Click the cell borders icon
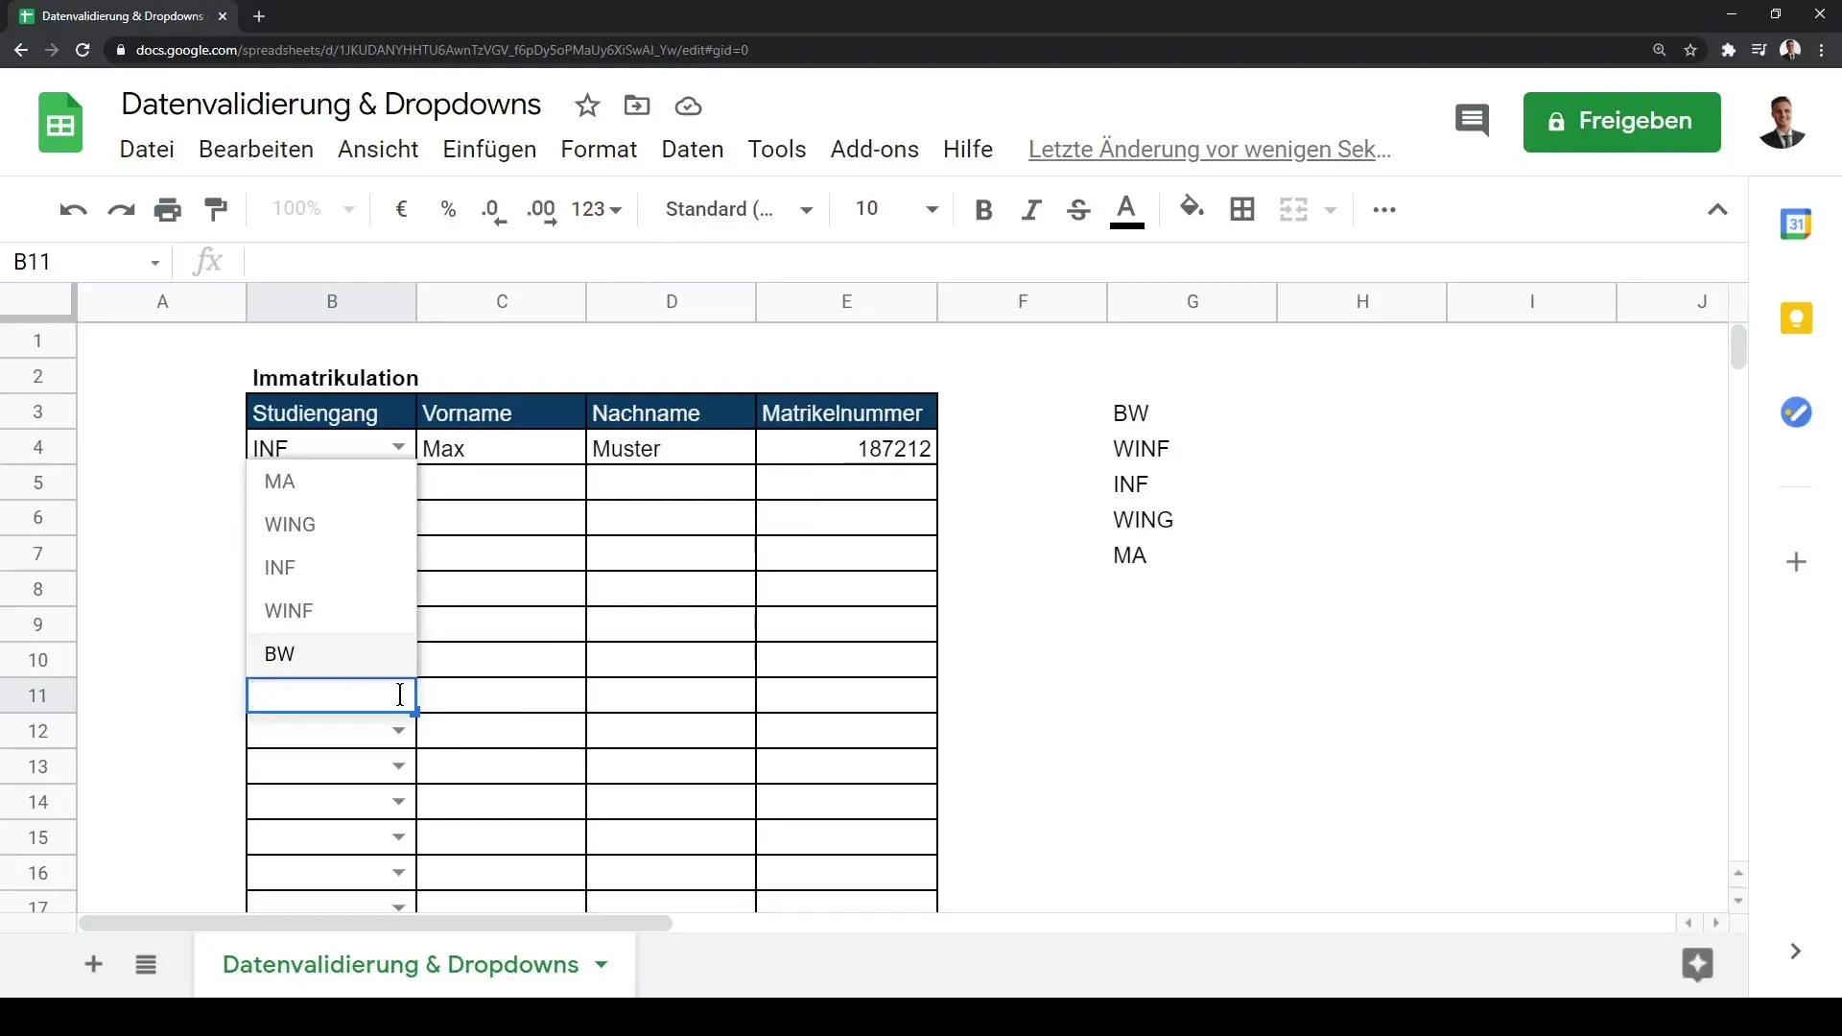Viewport: 1842px width, 1036px height. [1241, 207]
